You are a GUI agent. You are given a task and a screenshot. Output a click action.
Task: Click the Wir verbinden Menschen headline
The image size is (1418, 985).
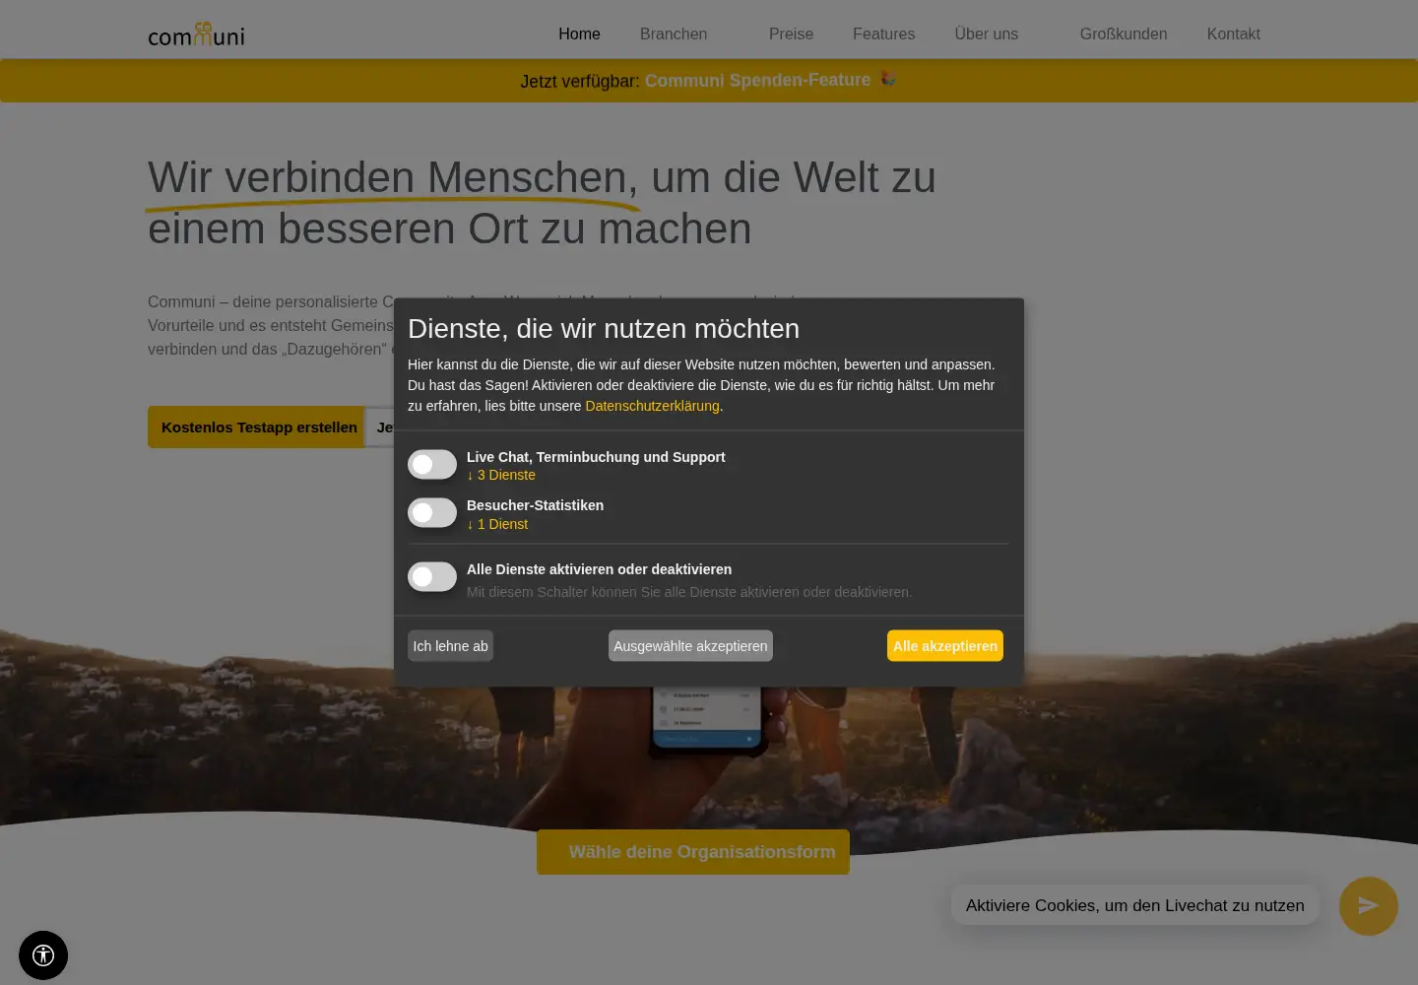[542, 203]
